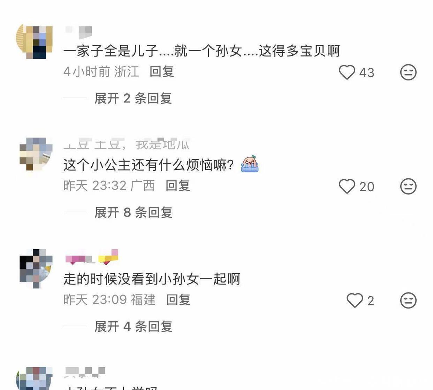The height and width of the screenshot is (390, 433).
Task: Like the 走的时候 comment with 2 likes
Action: [355, 300]
